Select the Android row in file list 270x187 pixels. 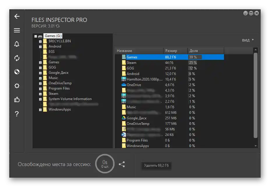[170, 74]
